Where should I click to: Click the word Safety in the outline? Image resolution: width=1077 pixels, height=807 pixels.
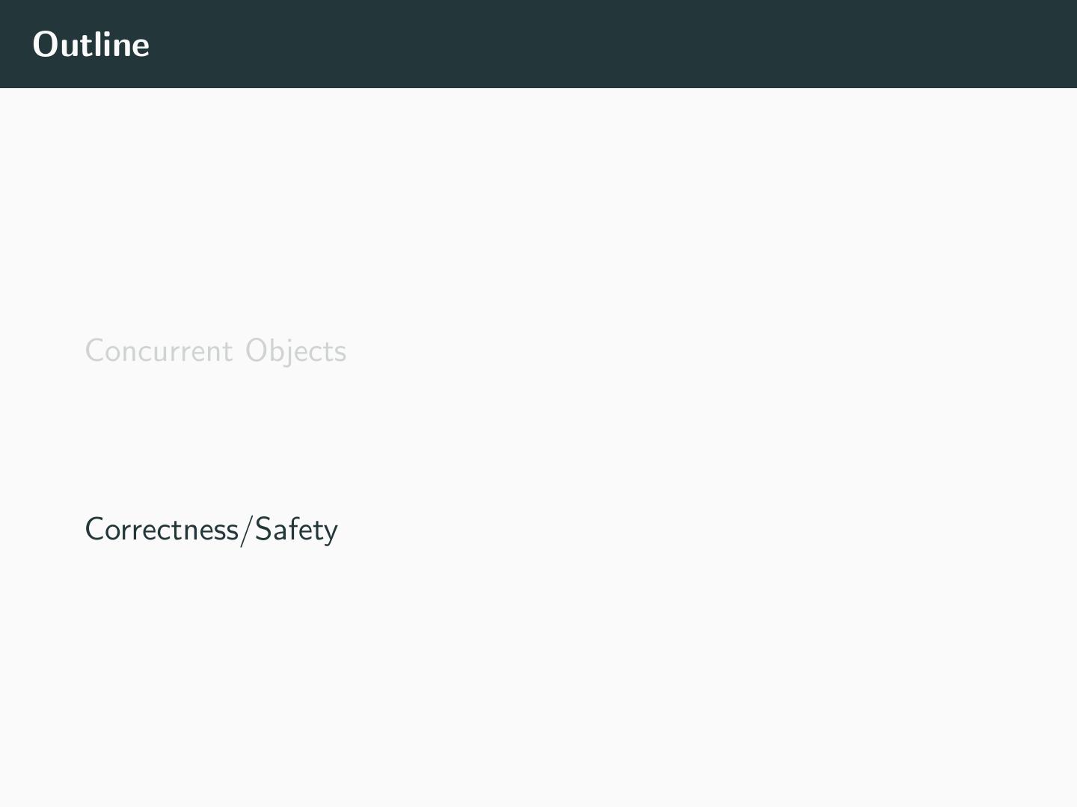(296, 530)
